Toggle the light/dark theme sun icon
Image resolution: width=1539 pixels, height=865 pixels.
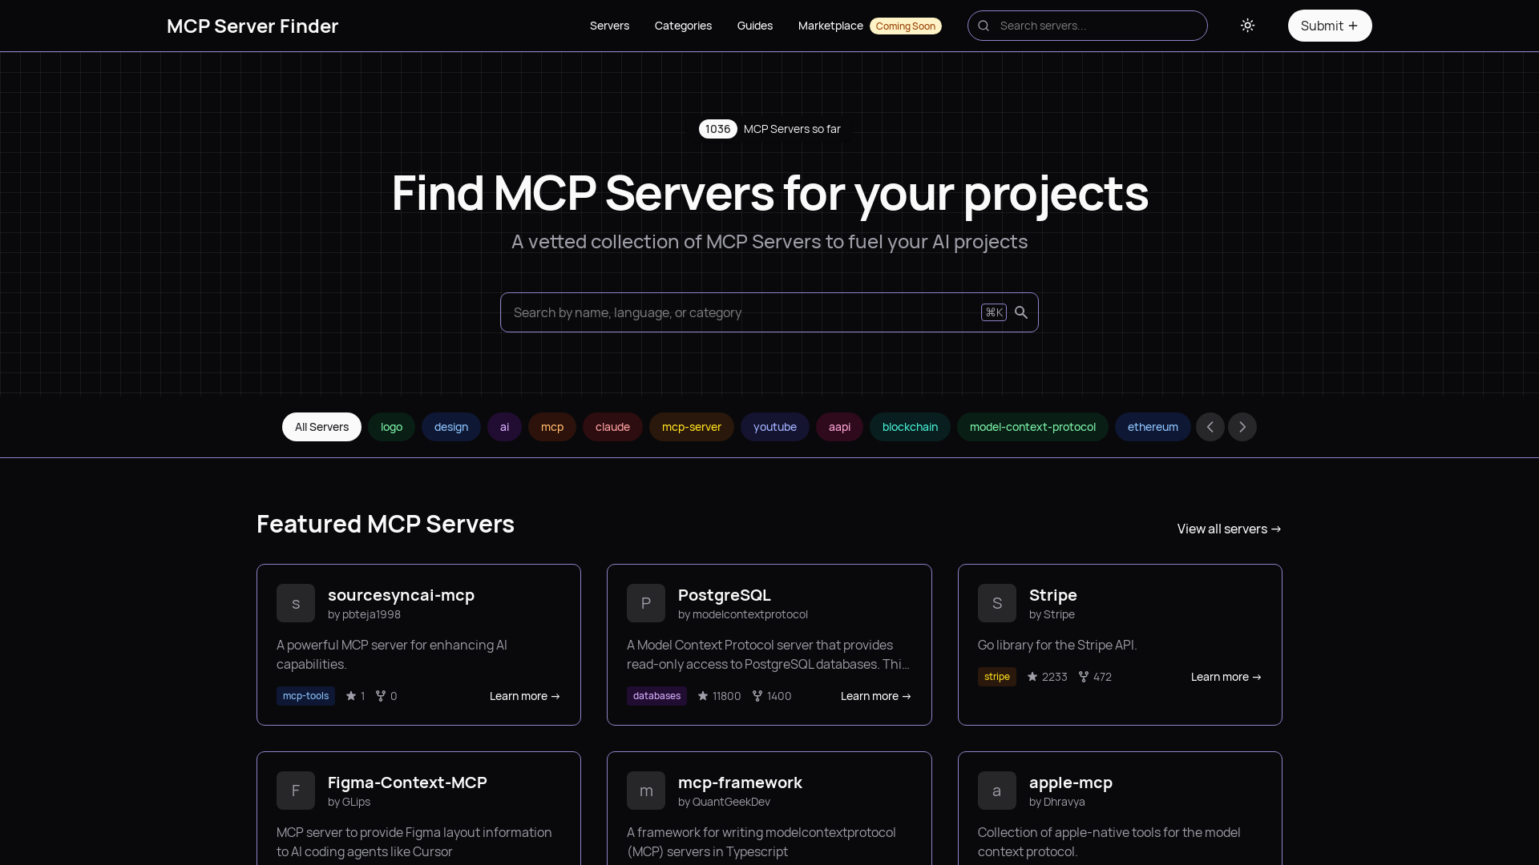pos(1247,26)
